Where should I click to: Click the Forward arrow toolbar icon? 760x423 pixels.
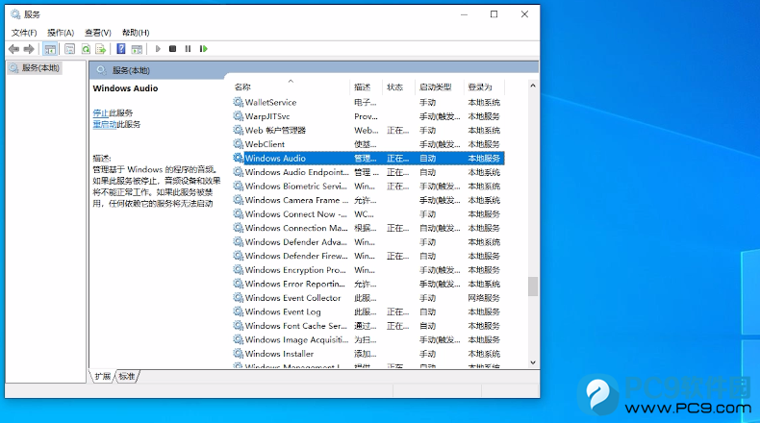coord(29,49)
